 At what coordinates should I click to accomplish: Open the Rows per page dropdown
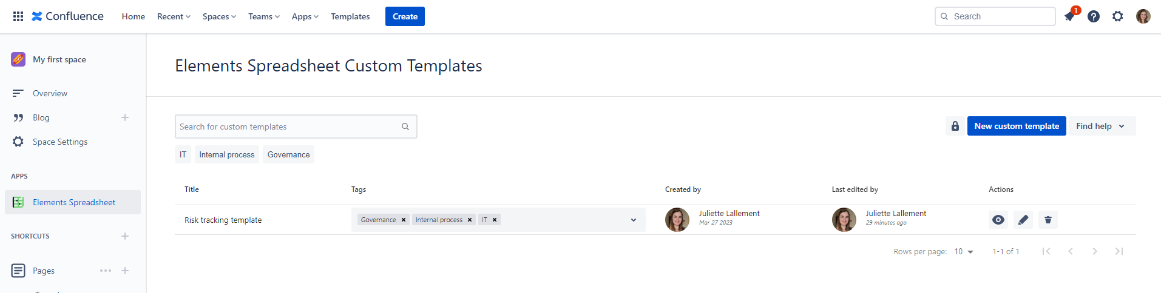964,251
